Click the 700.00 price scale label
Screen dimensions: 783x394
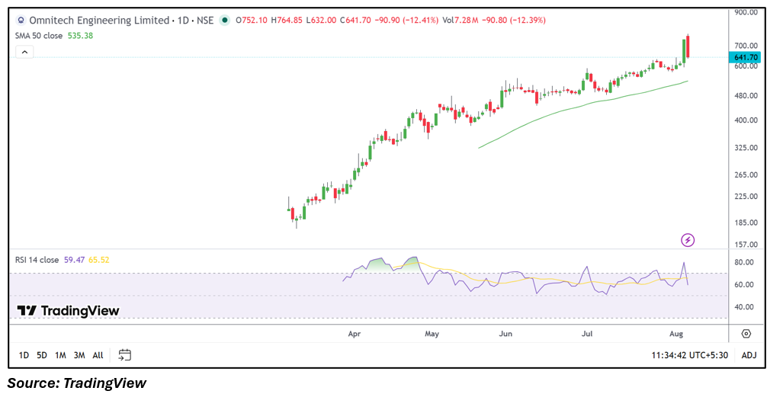pyautogui.click(x=746, y=46)
